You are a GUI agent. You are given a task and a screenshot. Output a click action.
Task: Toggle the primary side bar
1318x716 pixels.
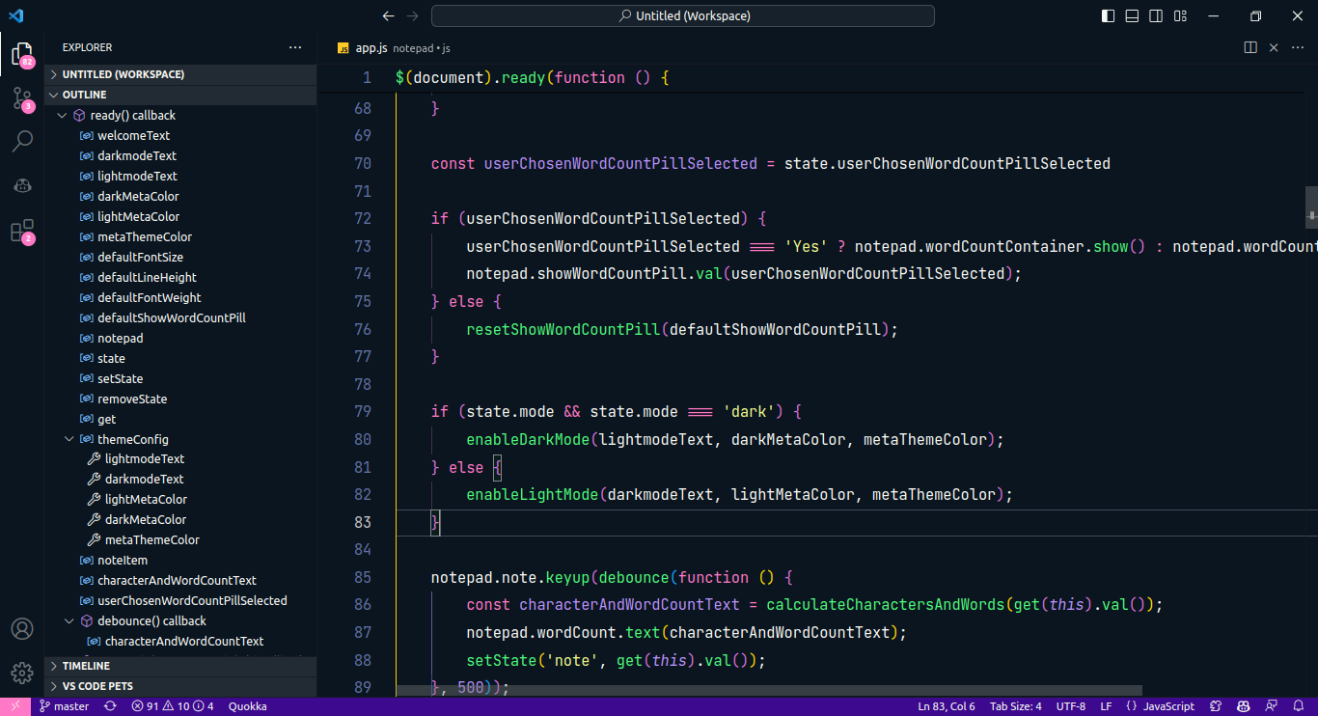[1107, 15]
